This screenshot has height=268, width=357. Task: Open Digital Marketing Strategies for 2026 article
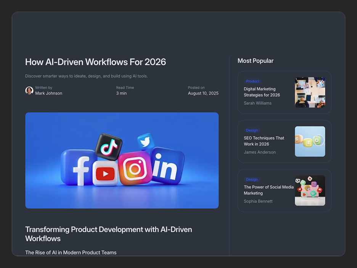coord(262,92)
